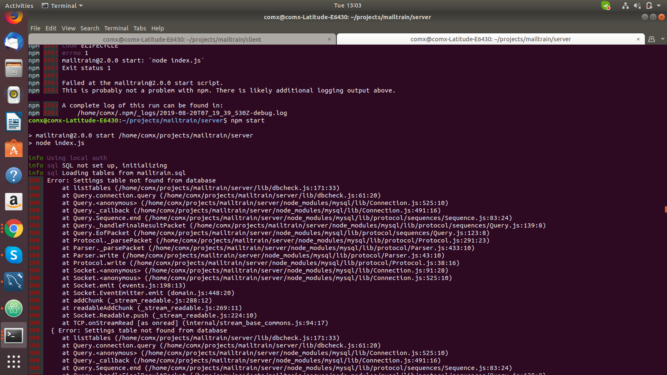667x375 pixels.
Task: Unmute the system volume icon
Action: coord(637,5)
